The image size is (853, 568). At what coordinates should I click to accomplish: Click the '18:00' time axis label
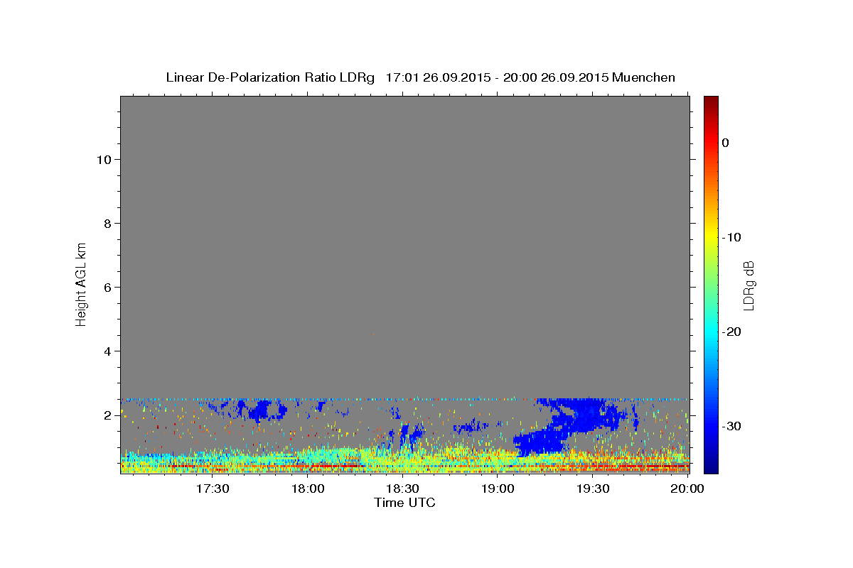[308, 488]
